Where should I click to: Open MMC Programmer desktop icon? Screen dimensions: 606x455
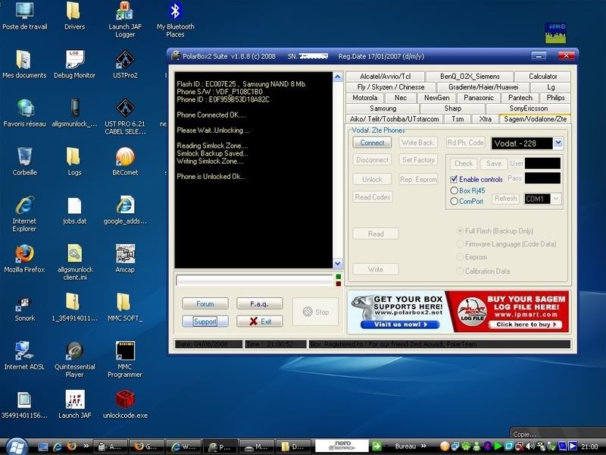coord(125,359)
